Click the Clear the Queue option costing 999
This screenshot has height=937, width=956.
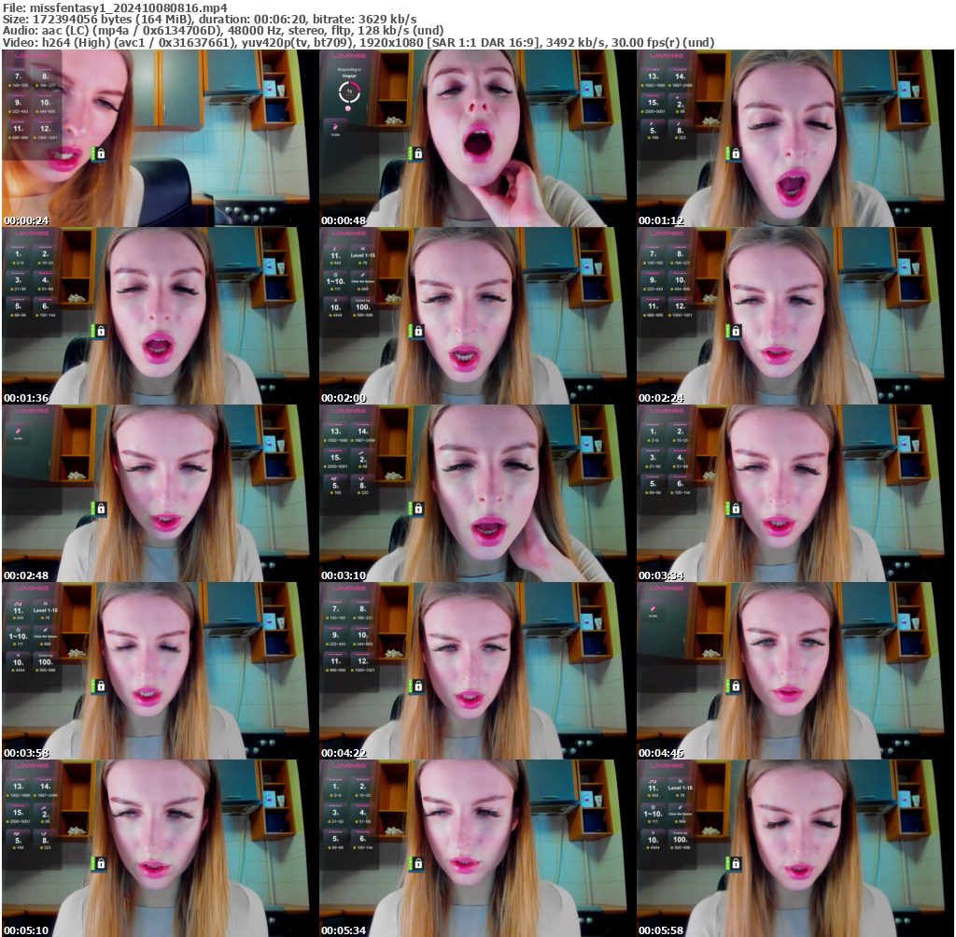[x=362, y=283]
